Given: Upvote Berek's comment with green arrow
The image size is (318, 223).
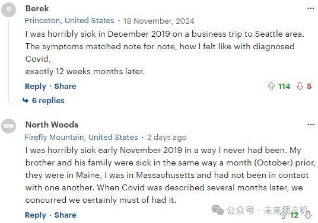Looking at the screenshot, I should coord(271,87).
